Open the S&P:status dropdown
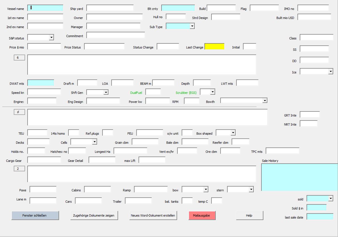The image size is (338, 237). click(x=51, y=37)
